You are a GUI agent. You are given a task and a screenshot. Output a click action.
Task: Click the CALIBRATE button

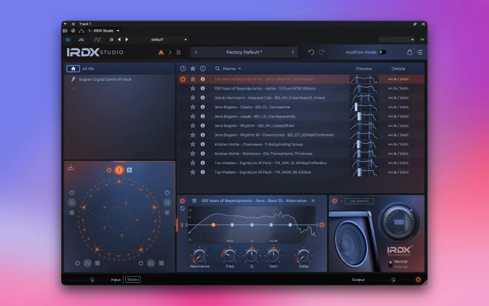click(x=359, y=201)
